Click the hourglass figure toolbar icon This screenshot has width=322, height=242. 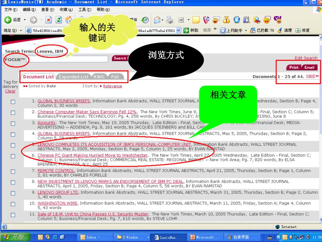pyautogui.click(x=226, y=20)
